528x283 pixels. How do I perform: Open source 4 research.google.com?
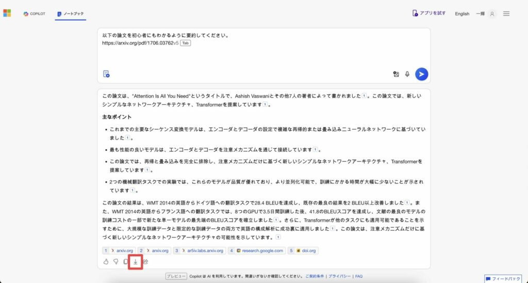tap(257, 250)
